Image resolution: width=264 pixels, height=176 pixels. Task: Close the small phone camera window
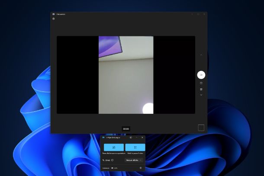pyautogui.click(x=142, y=138)
